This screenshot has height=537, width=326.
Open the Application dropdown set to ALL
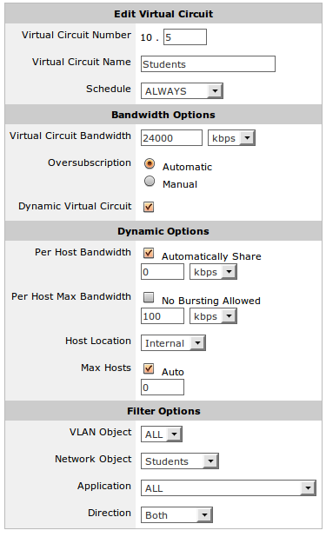click(229, 487)
